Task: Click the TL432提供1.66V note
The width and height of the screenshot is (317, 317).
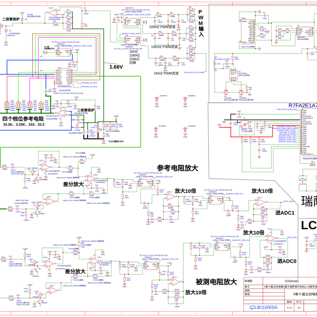Action: click(x=116, y=142)
